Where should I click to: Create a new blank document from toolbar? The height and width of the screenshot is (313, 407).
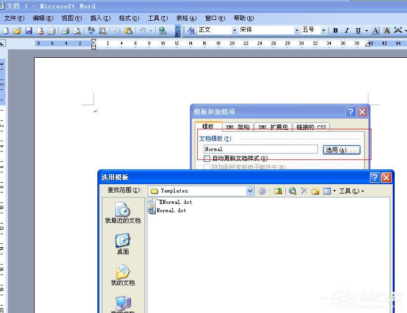(5, 31)
